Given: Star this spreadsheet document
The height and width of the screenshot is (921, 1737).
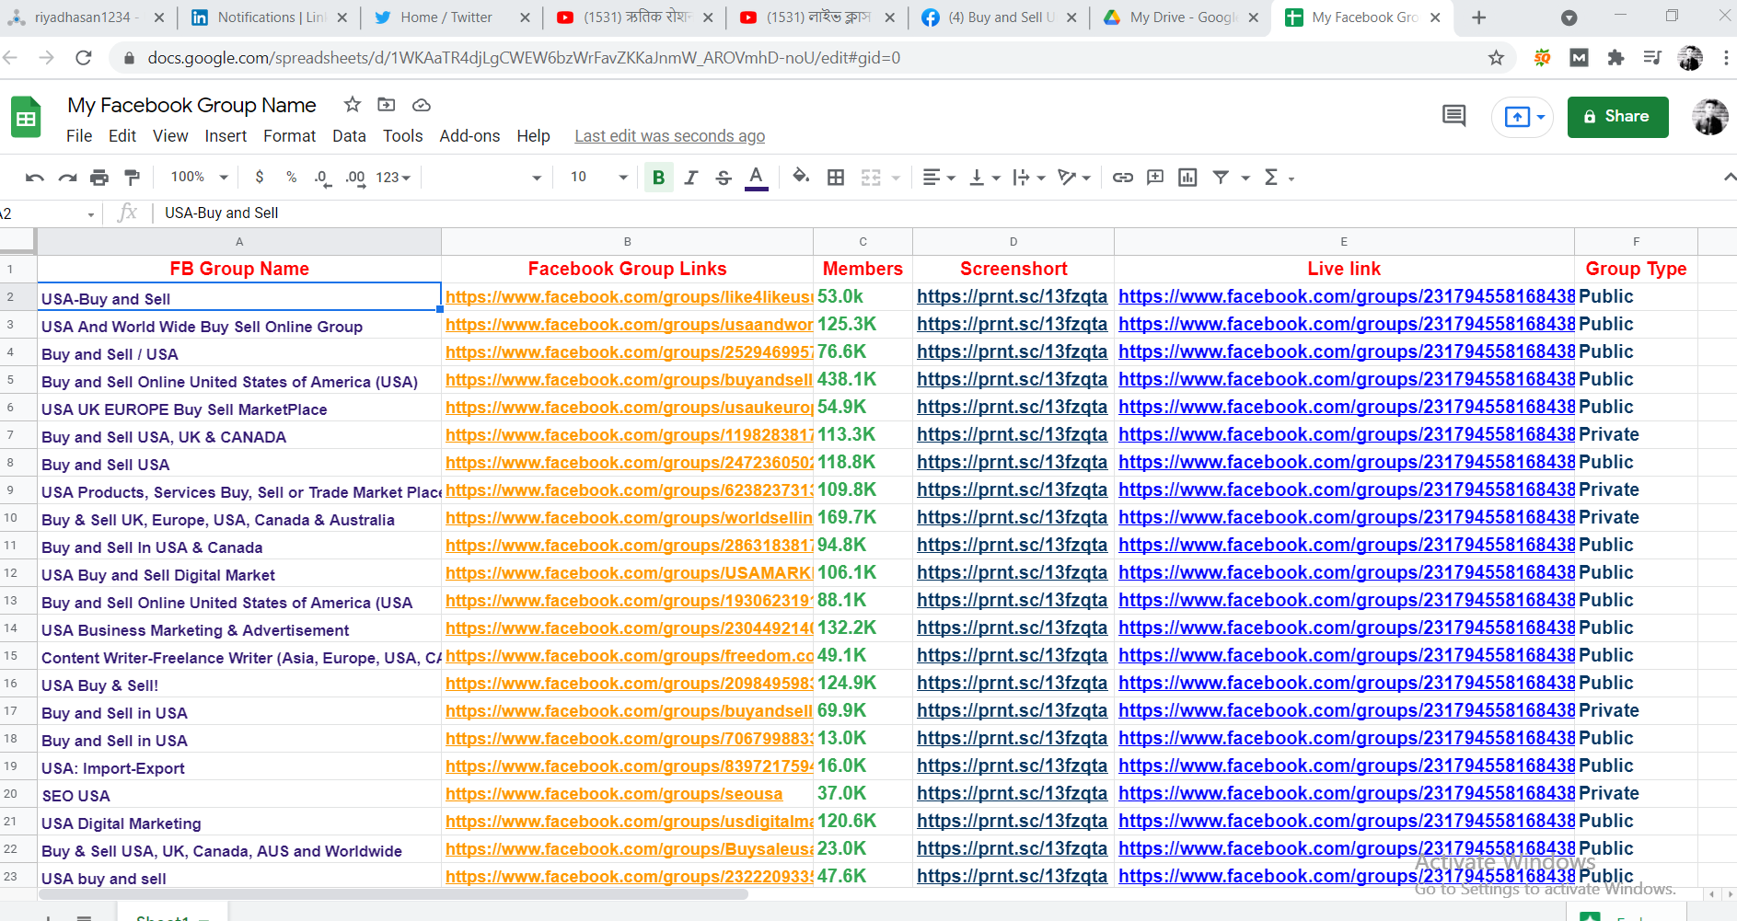Looking at the screenshot, I should (x=352, y=105).
